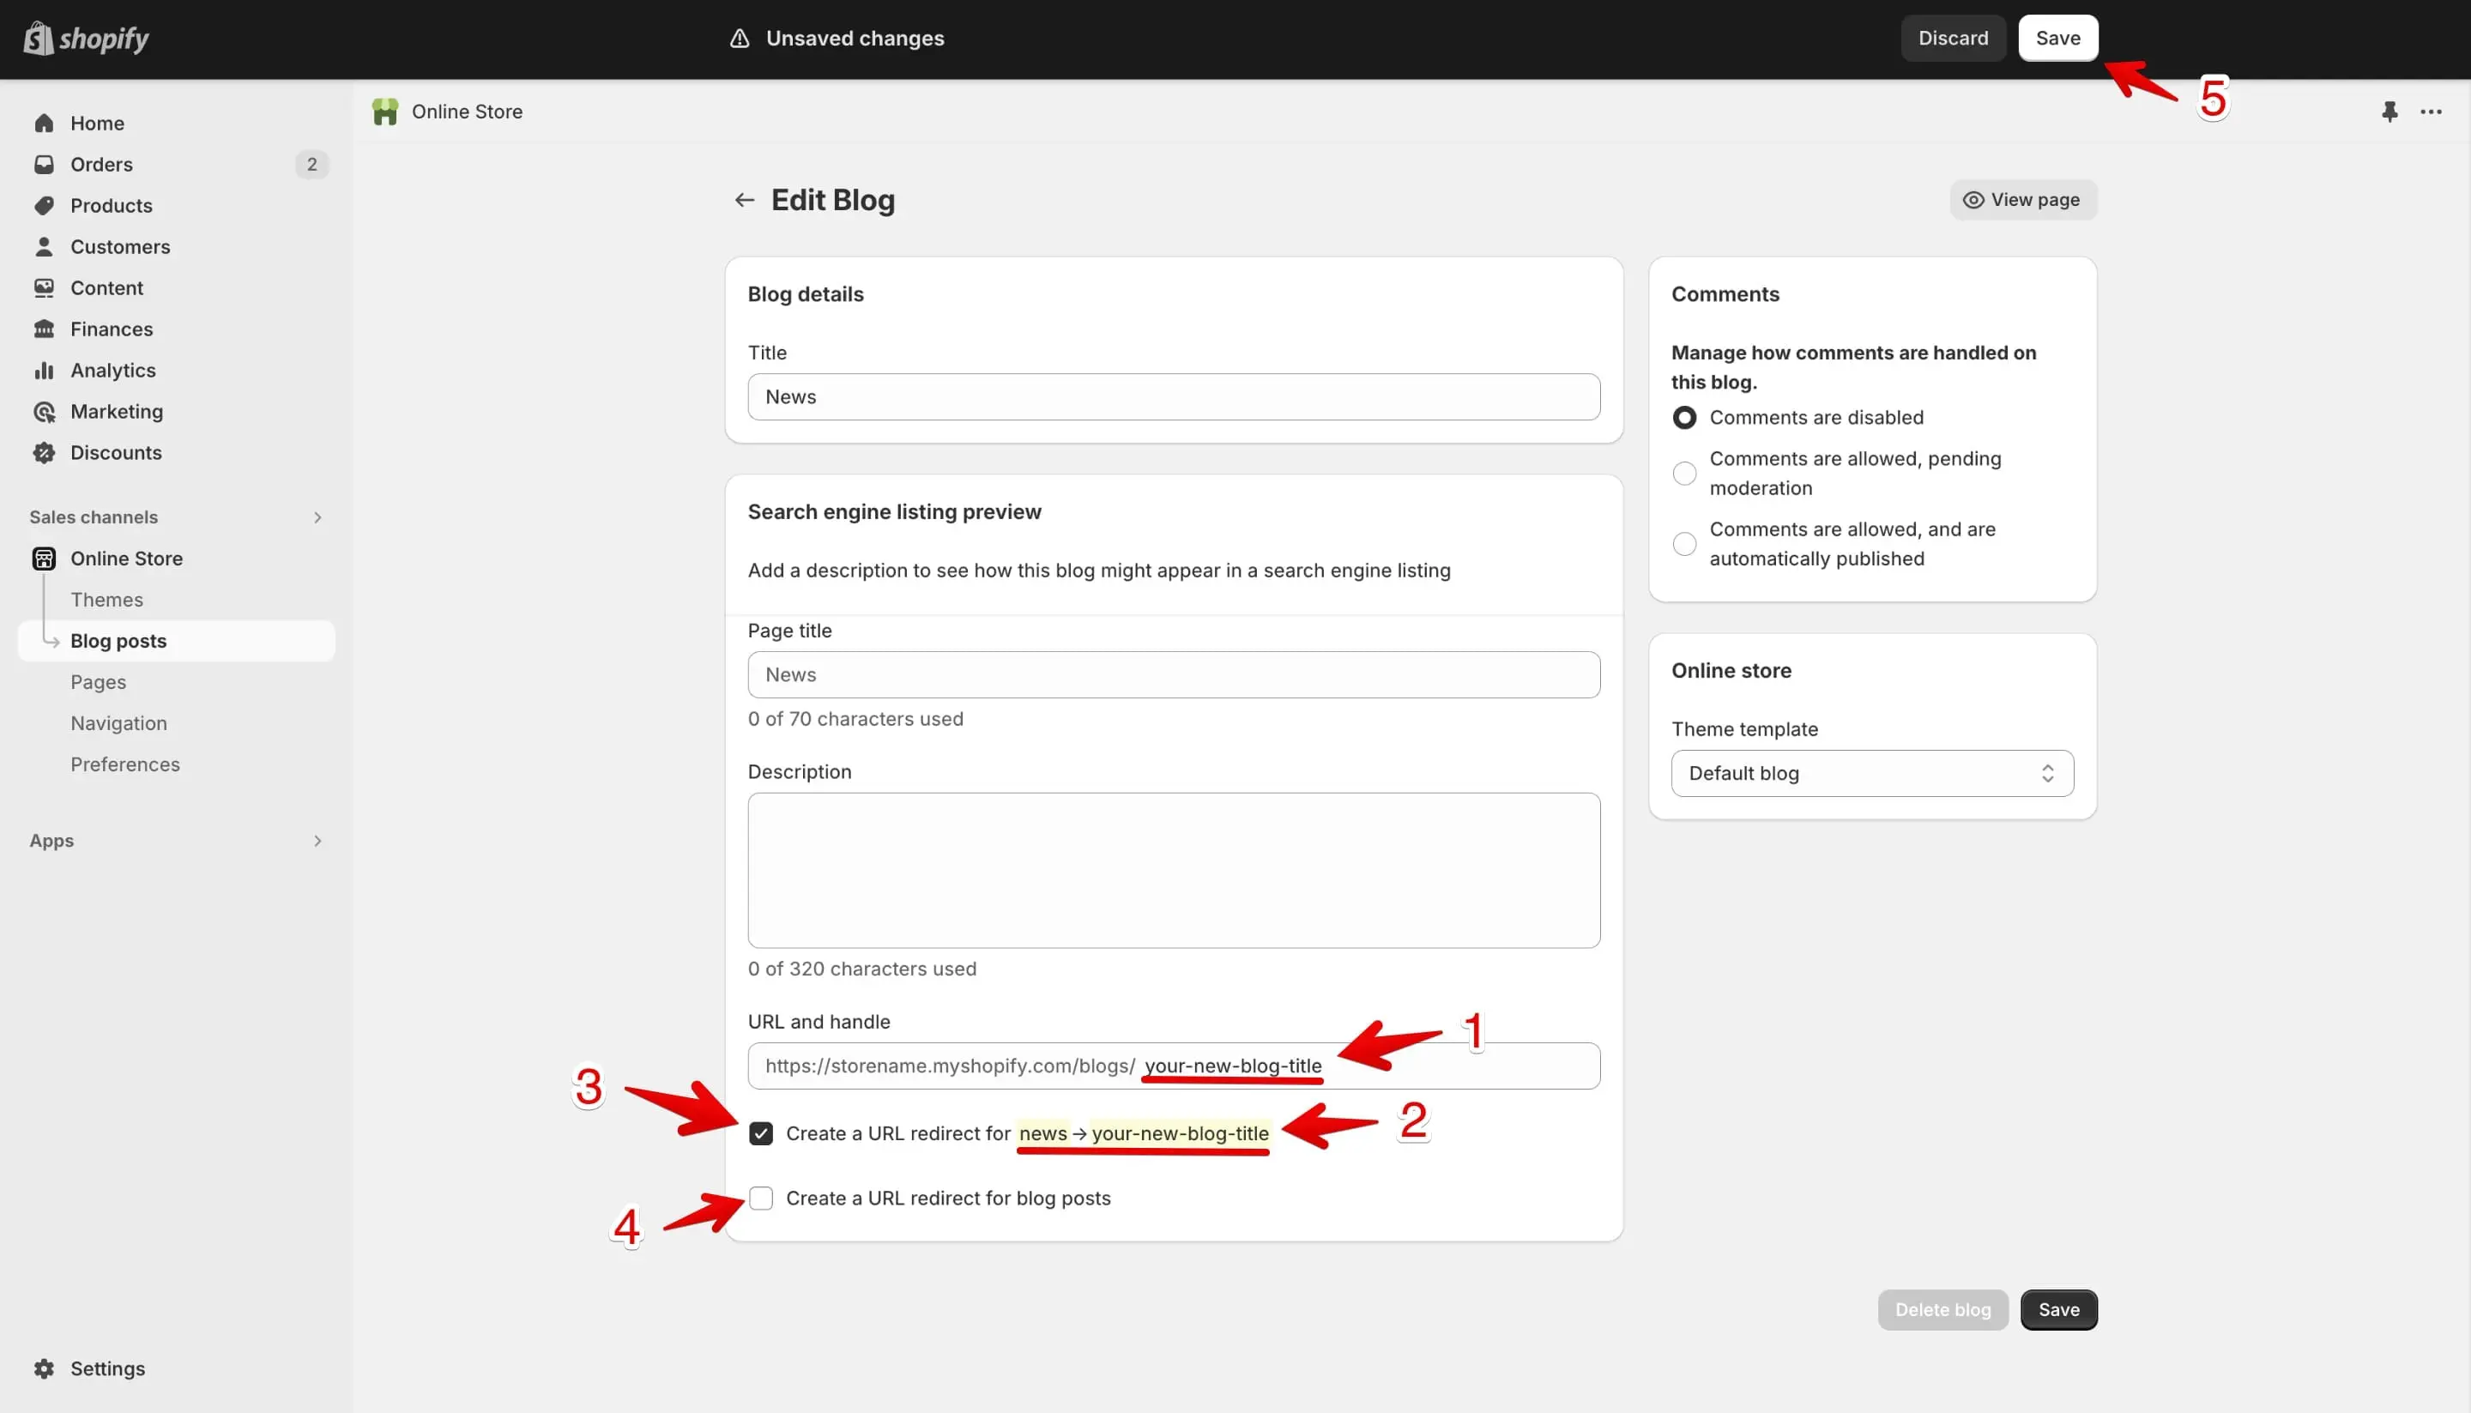Open the three-dot more options menu
Image resolution: width=2471 pixels, height=1413 pixels.
[2432, 112]
